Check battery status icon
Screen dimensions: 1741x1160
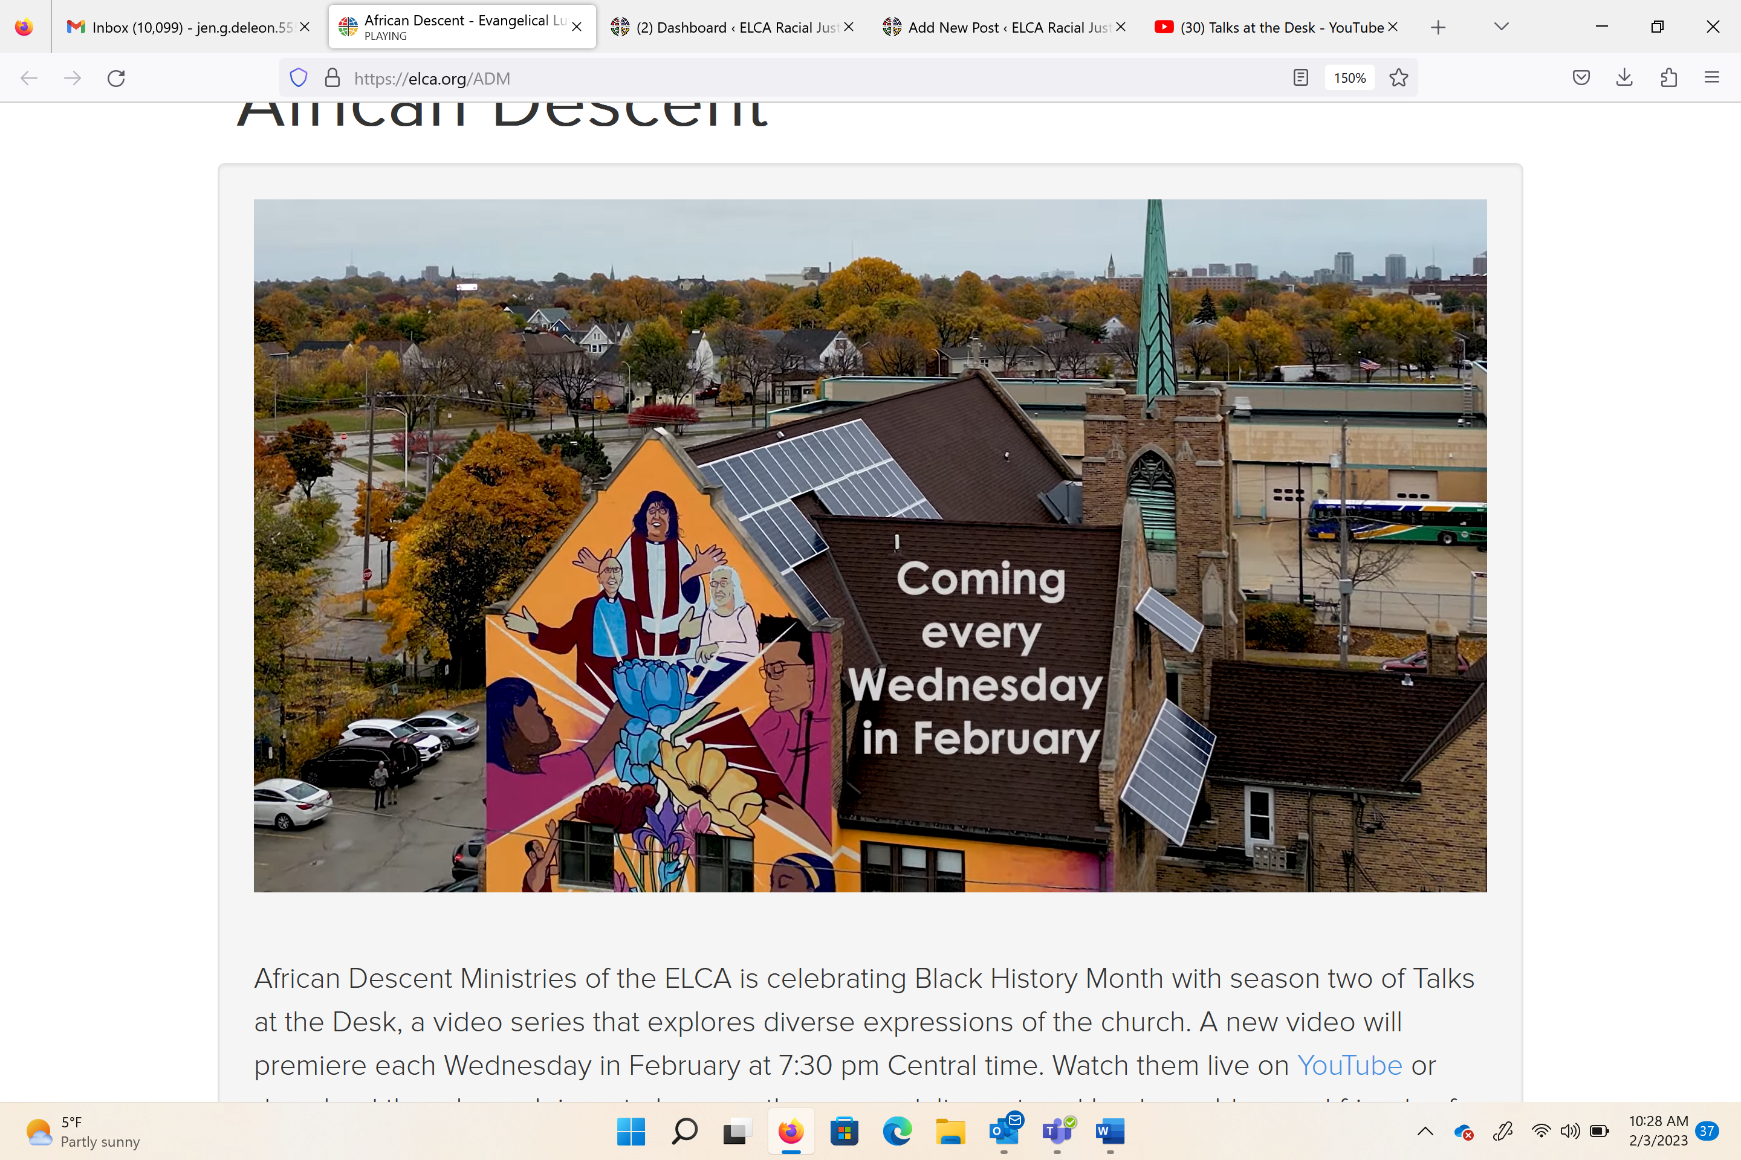1599,1131
